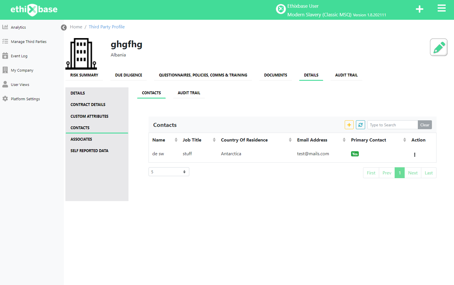
Task: Go to the Last page
Action: click(429, 173)
